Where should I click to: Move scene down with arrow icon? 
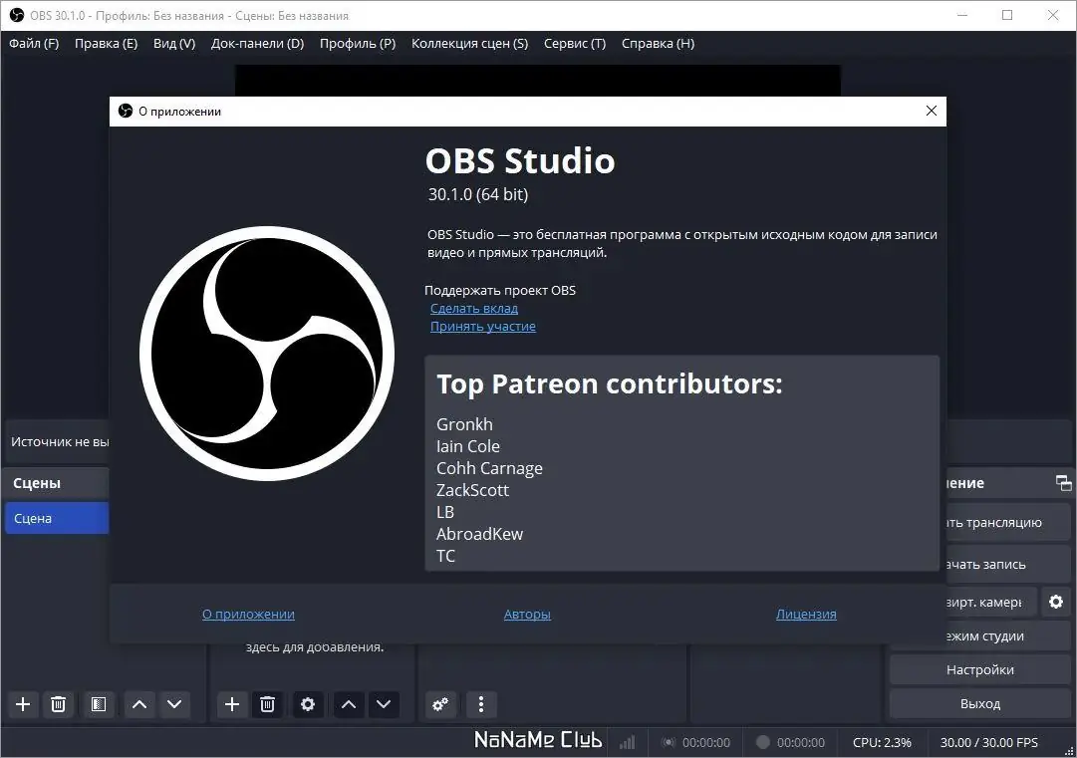pos(174,704)
